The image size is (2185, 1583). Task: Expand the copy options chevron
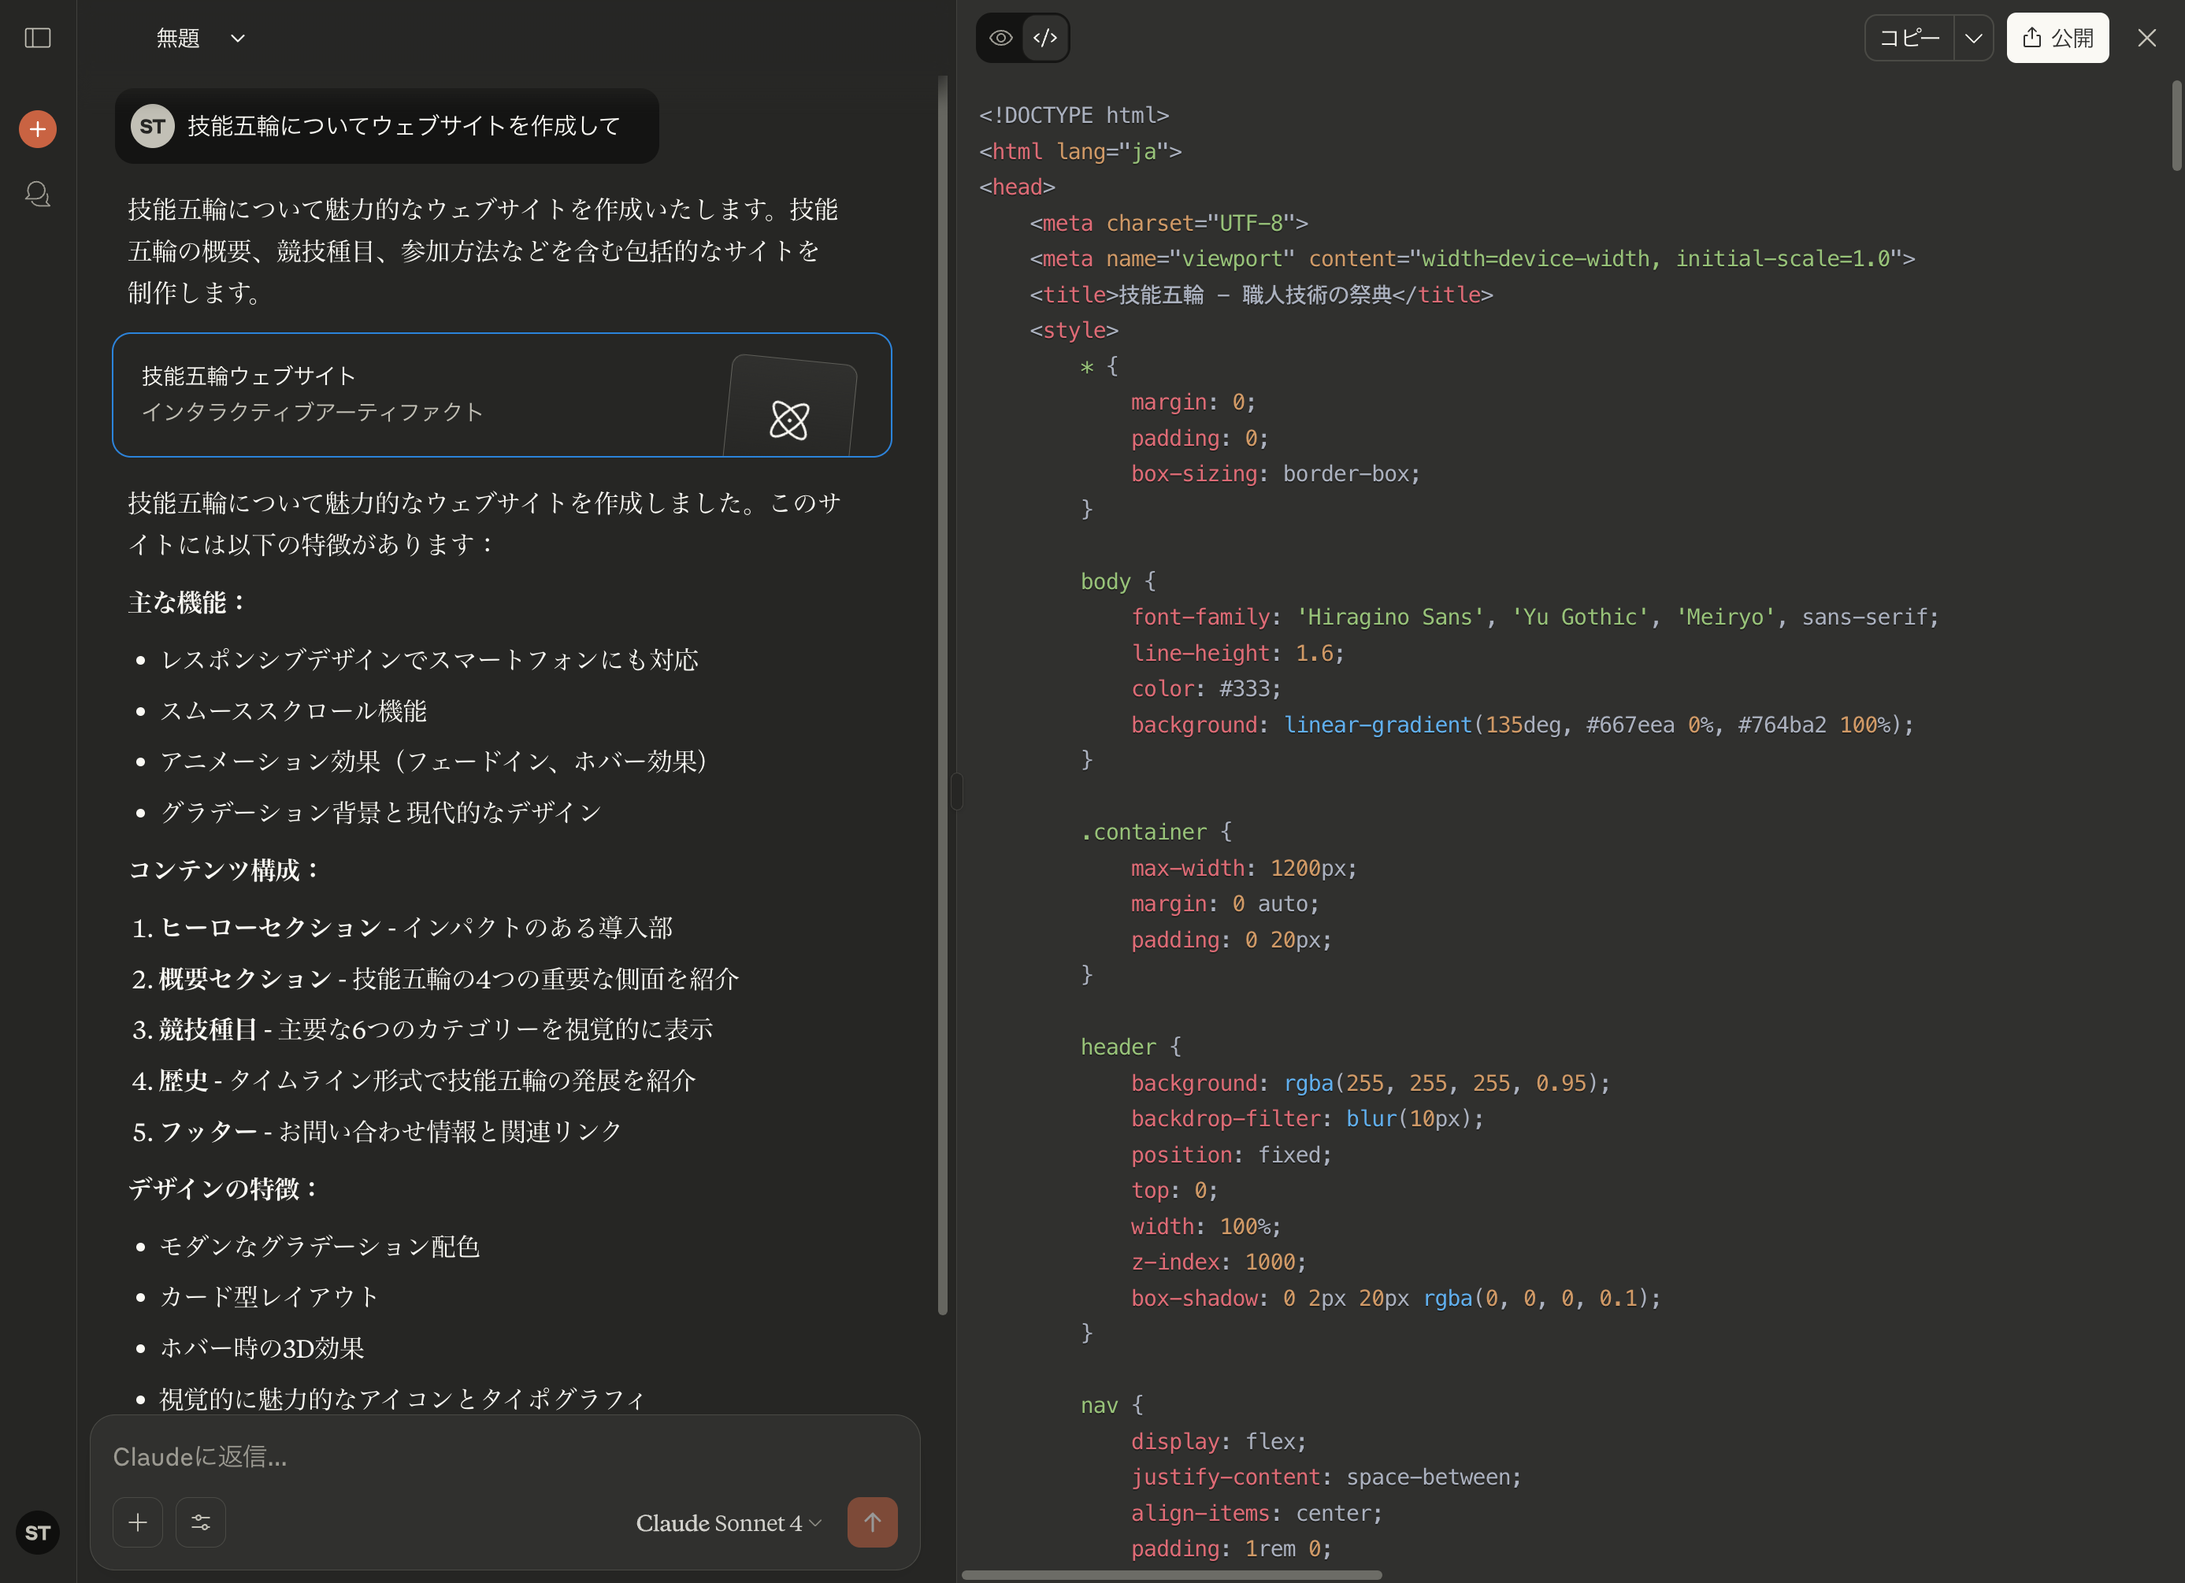click(1973, 38)
